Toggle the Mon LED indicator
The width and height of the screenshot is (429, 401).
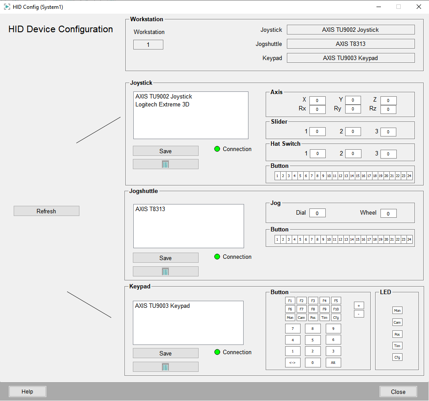397,310
